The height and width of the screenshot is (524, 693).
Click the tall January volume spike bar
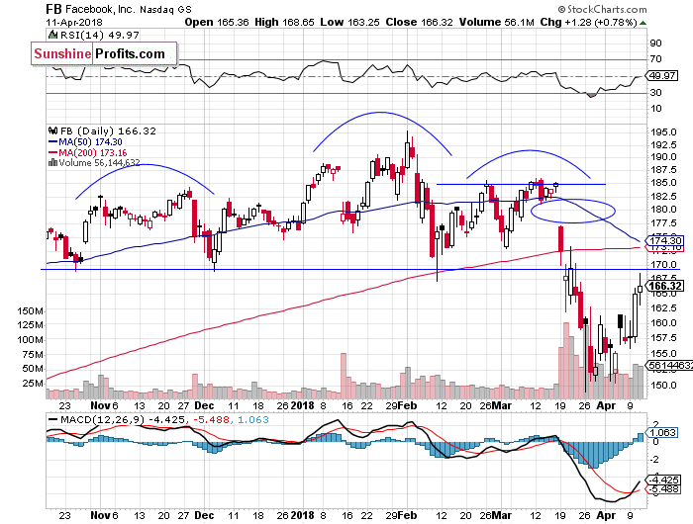pos(343,376)
